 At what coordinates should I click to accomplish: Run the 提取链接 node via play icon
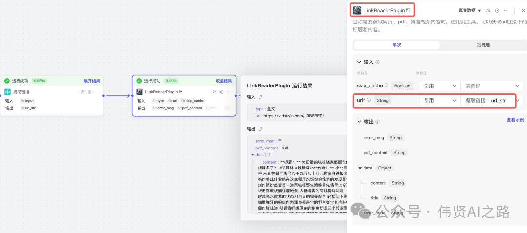[89, 92]
